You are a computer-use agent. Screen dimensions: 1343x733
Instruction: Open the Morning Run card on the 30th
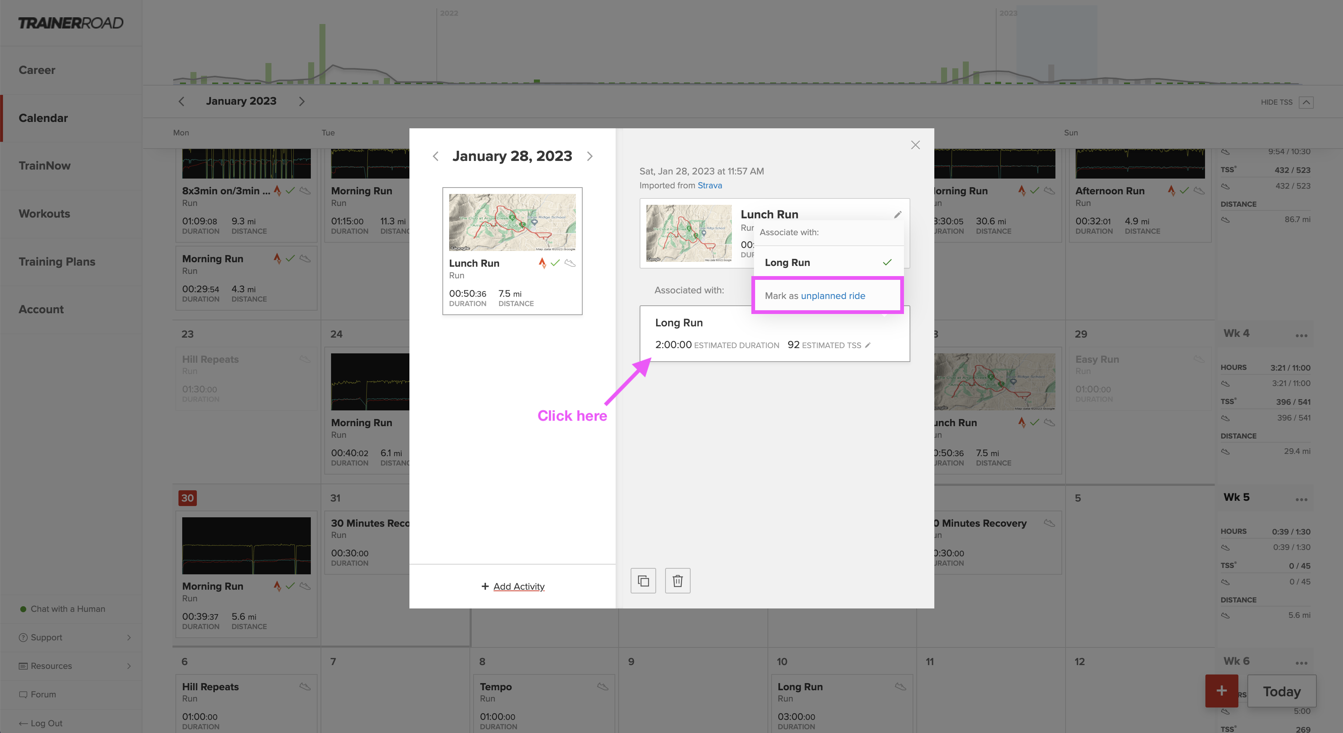pyautogui.click(x=246, y=574)
